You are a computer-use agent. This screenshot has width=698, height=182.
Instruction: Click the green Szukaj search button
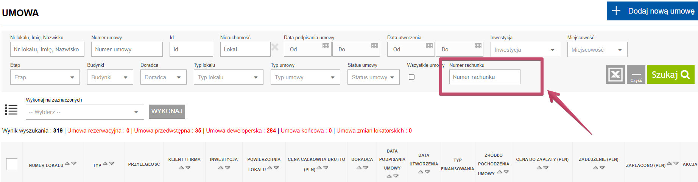671,74
